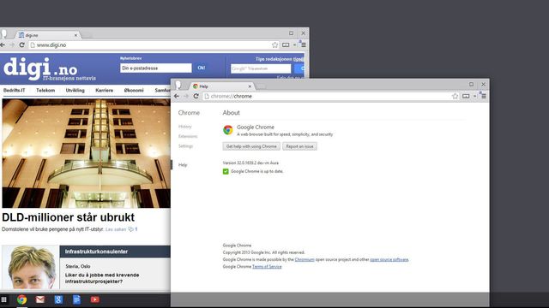Open the Chrome menu in the Help window
The height and width of the screenshot is (308, 549).
(x=483, y=96)
